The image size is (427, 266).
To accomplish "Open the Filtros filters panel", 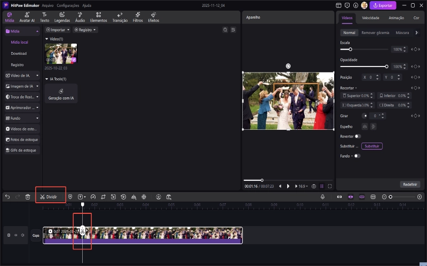I will tap(138, 17).
